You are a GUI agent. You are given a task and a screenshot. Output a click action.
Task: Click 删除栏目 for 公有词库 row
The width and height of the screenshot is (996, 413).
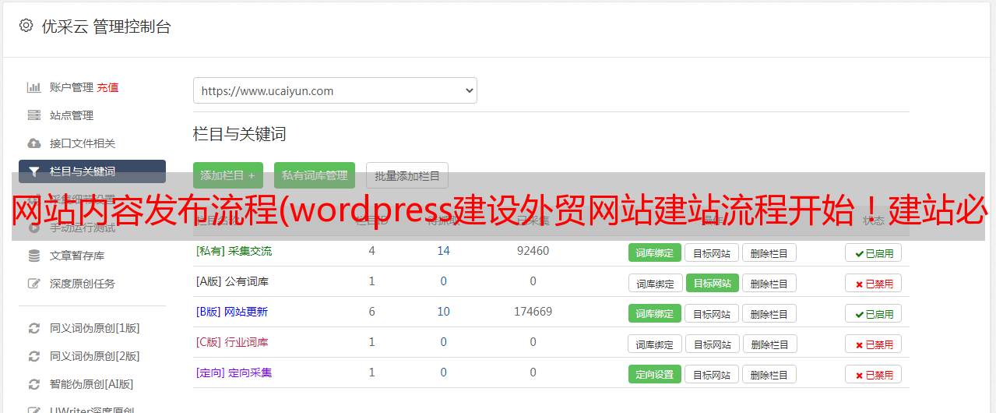(x=769, y=283)
